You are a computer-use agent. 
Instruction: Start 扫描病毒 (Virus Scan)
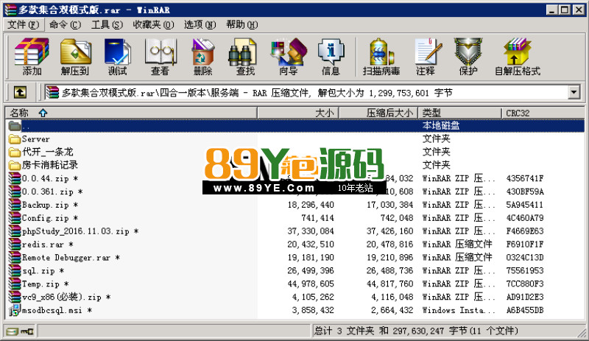[381, 57]
